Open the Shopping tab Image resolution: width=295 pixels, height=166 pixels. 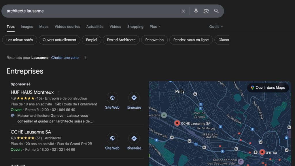(x=135, y=27)
